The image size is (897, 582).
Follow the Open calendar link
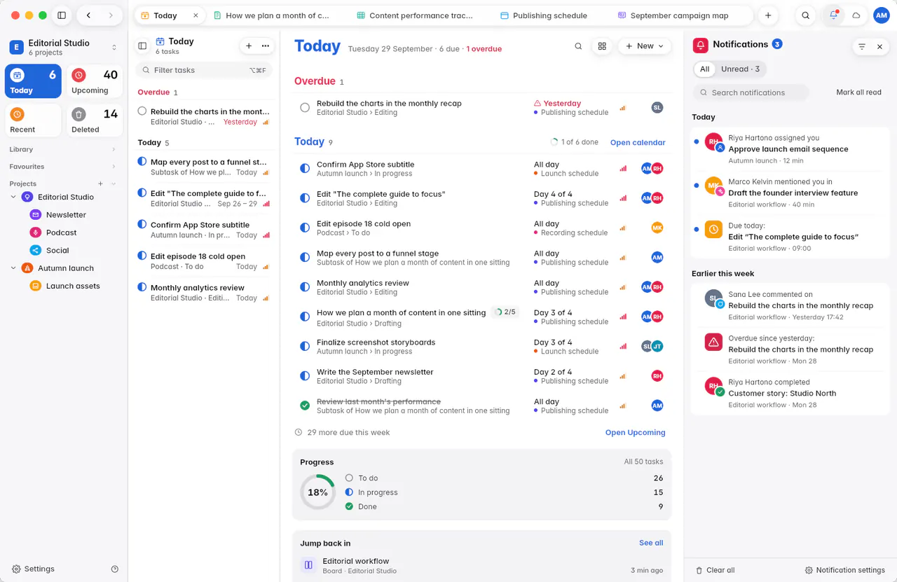click(638, 143)
